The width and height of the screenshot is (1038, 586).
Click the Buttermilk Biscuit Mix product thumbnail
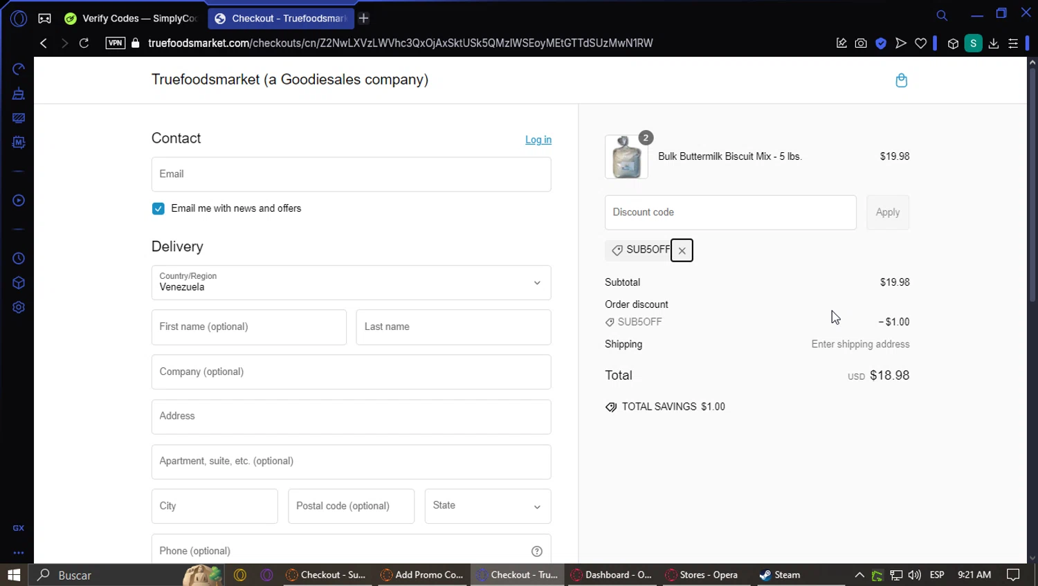pyautogui.click(x=626, y=157)
